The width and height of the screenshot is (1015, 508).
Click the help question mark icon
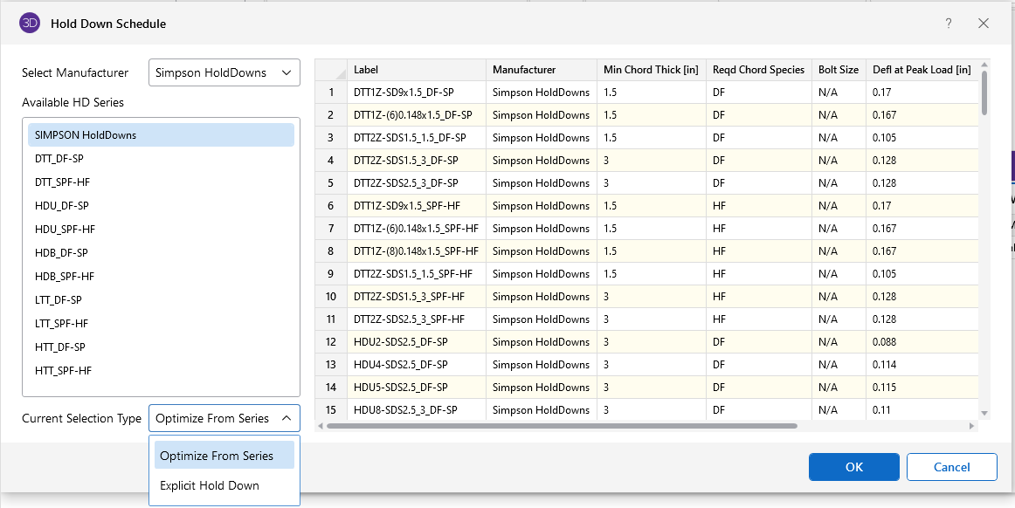coord(949,24)
